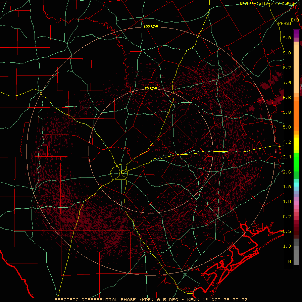Click the pink segment near 1.0
This screenshot has height=302, width=302.
(x=296, y=203)
